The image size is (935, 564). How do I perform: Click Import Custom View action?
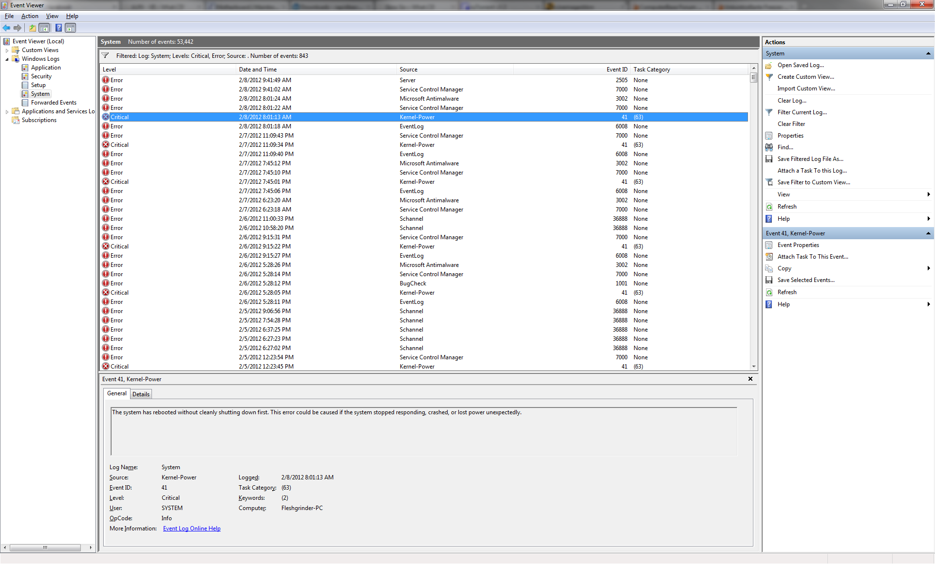806,88
